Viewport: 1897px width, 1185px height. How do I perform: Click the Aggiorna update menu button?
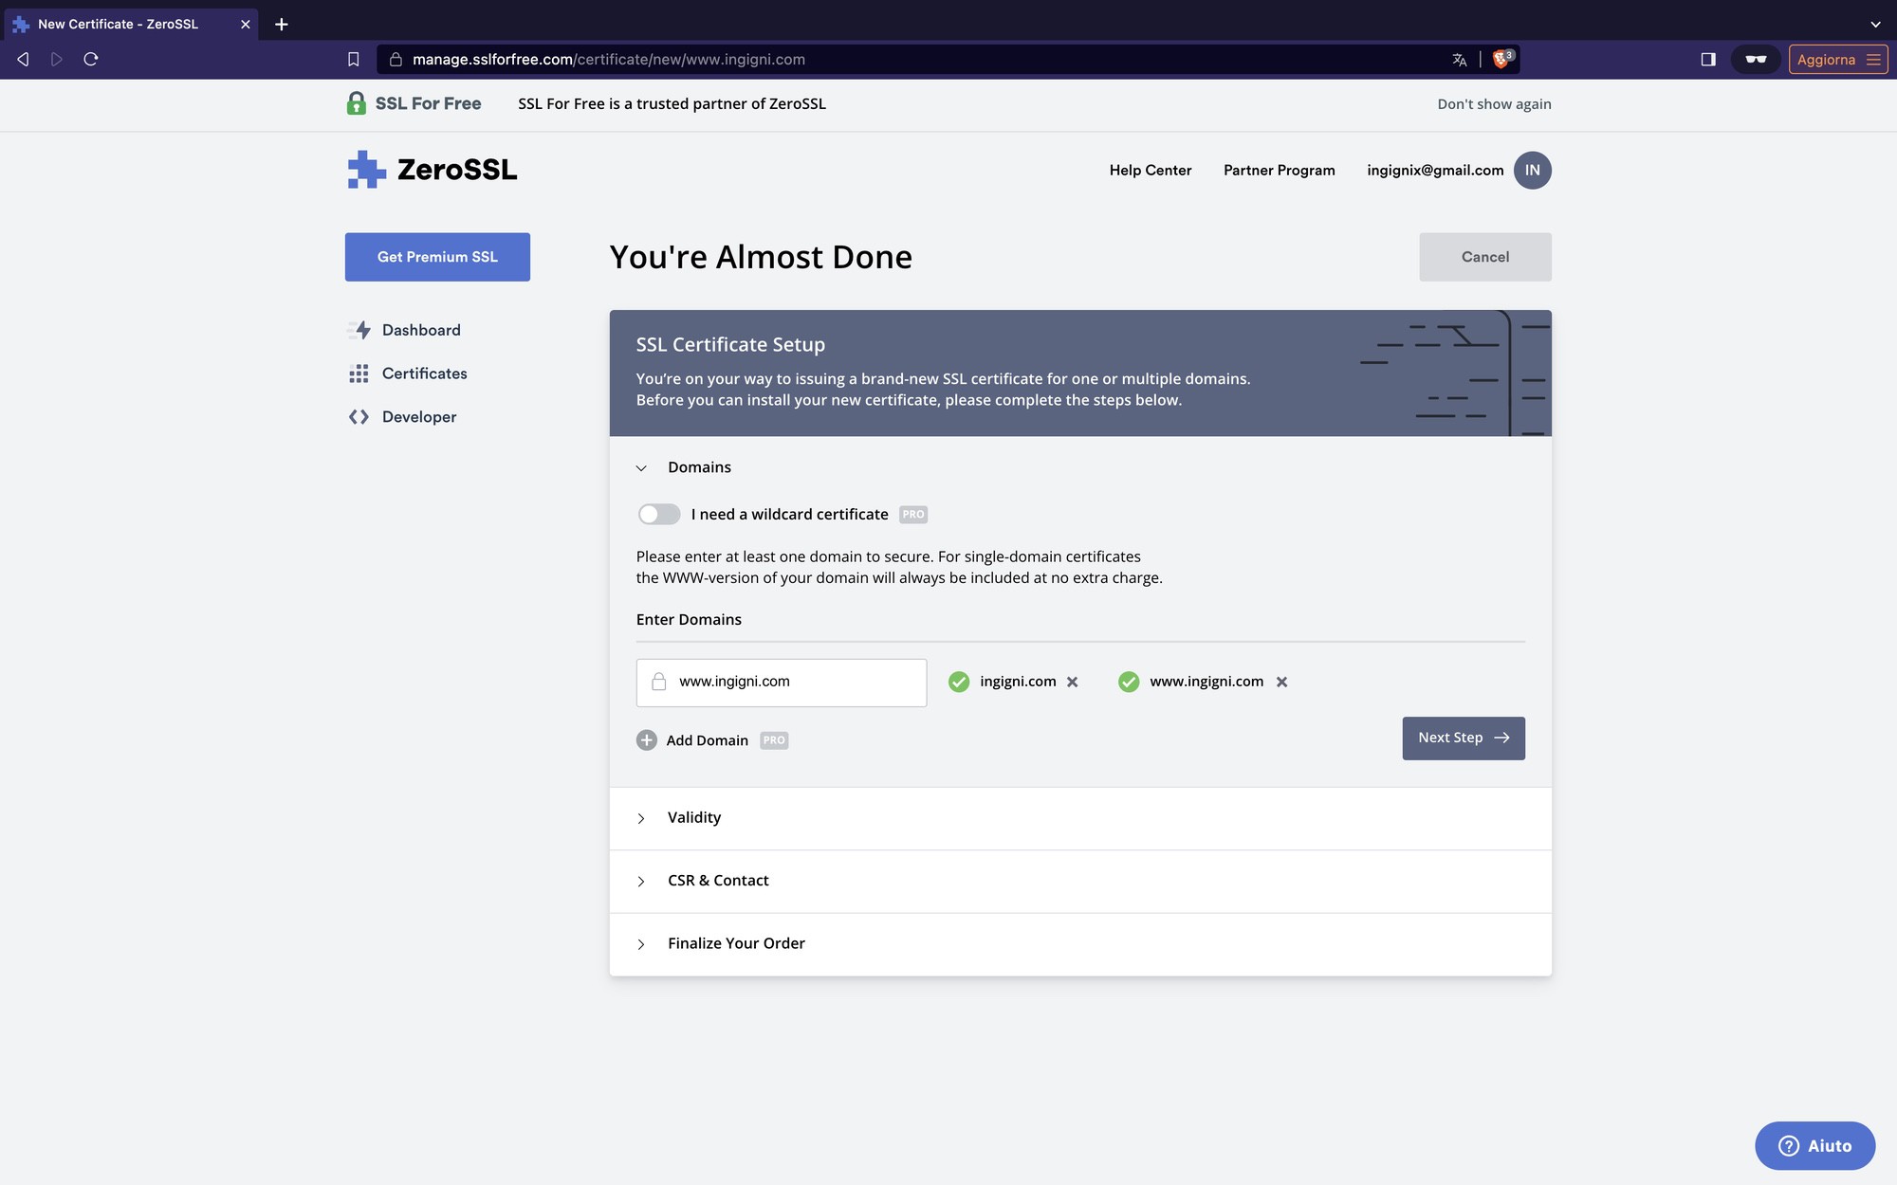pos(1837,59)
